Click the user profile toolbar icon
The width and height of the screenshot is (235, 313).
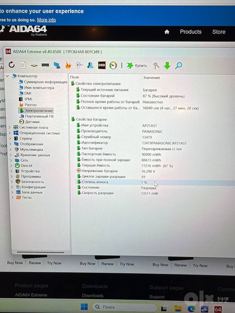point(90,65)
